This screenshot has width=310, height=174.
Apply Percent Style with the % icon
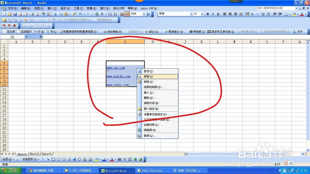pos(252,14)
